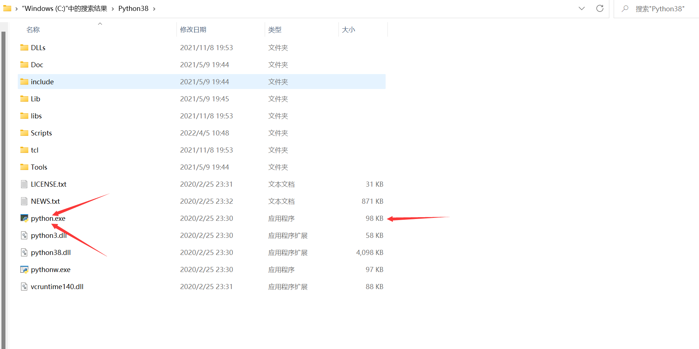Go to Windows (C:) search results breadcrumb
Viewport: 699px width, 349px height.
(64, 9)
